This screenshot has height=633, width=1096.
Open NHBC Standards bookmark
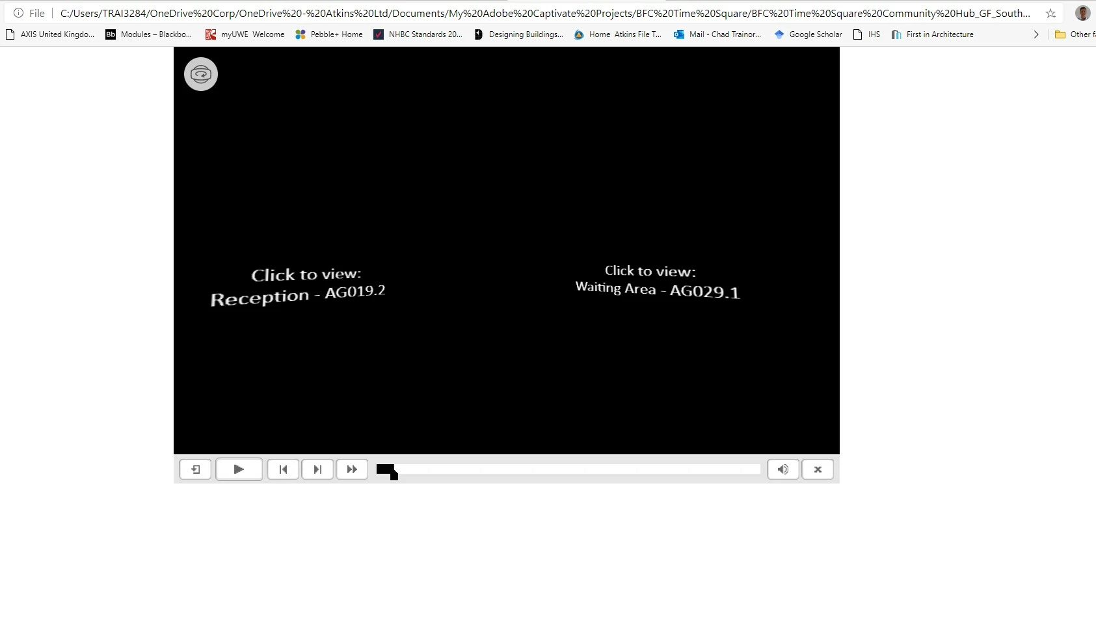pos(418,34)
